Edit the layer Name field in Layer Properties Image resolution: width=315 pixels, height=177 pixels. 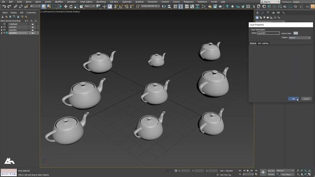[x=268, y=33]
